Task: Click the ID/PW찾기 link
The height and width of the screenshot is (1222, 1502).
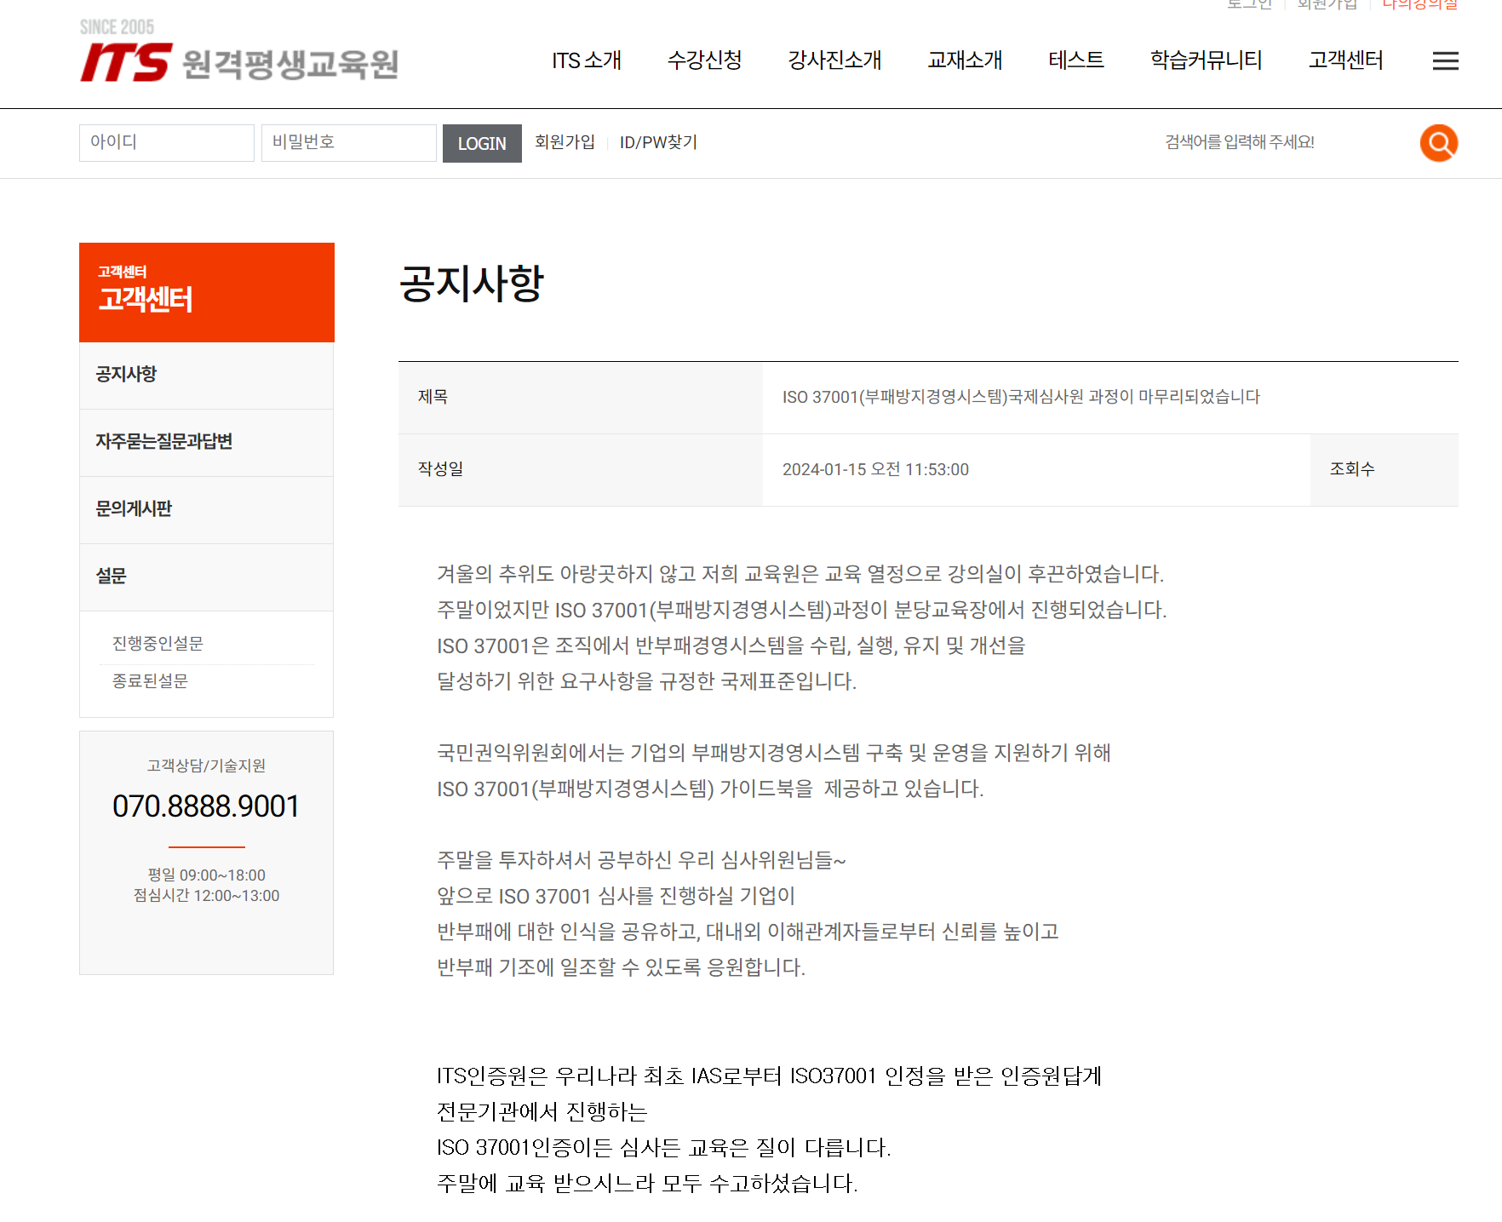Action: tap(658, 142)
